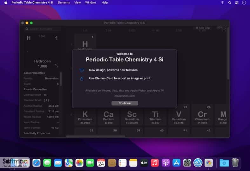Click the Reactivity Properties heading

pos(37,133)
